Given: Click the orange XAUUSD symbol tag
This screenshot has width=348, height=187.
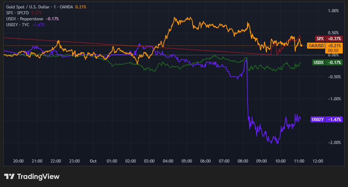Looking at the screenshot, I should [316, 45].
